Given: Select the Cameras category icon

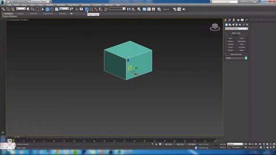Looking at the screenshot, I should tap(237, 25).
